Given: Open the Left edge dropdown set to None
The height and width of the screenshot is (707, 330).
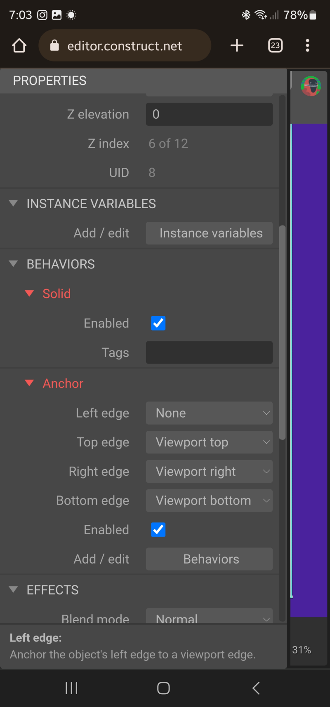Looking at the screenshot, I should click(x=209, y=413).
